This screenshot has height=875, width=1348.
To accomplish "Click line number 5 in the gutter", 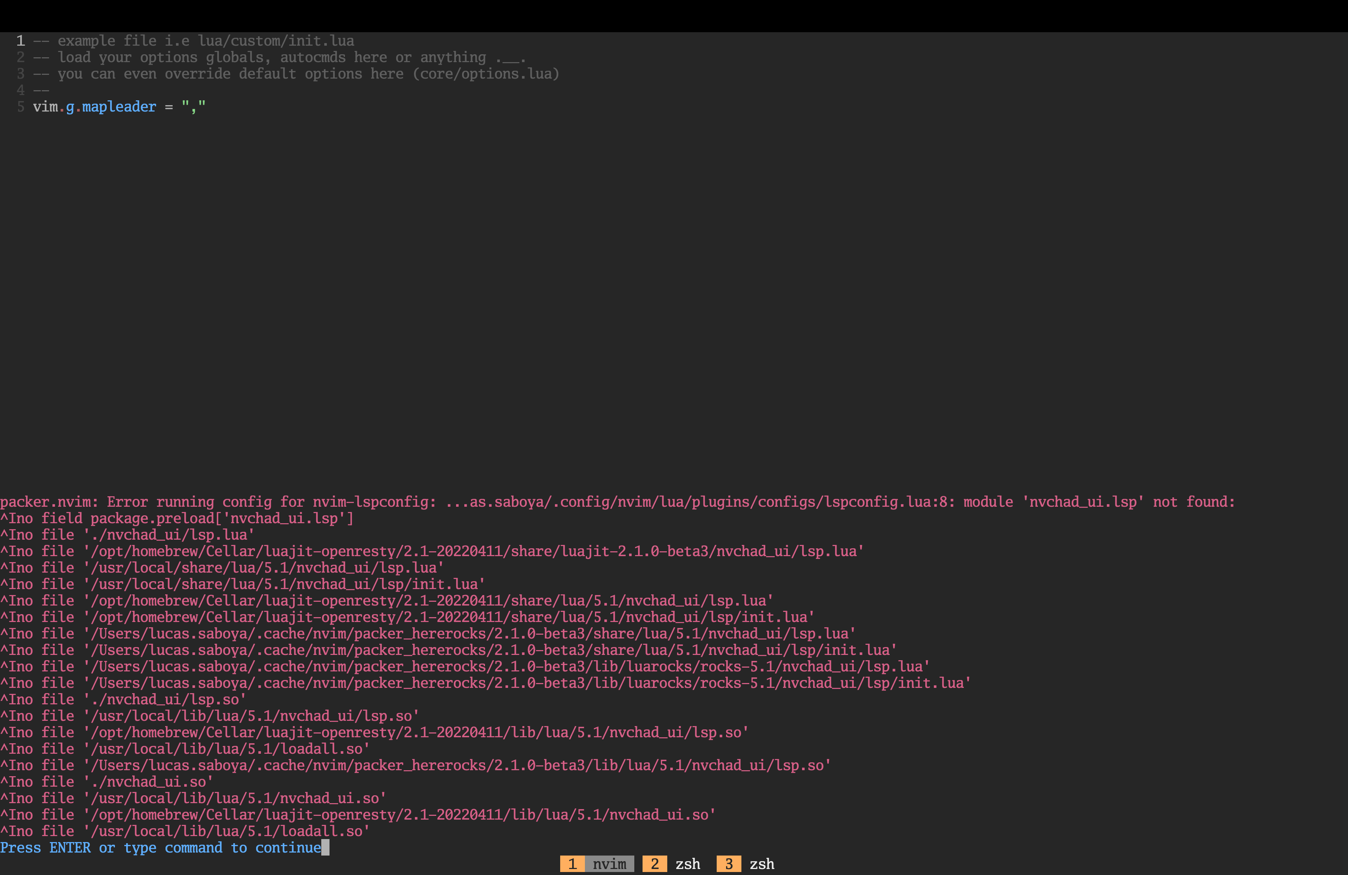I will [x=20, y=106].
